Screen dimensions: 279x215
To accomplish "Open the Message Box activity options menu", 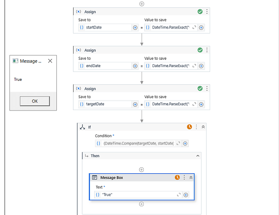I will 184,177.
